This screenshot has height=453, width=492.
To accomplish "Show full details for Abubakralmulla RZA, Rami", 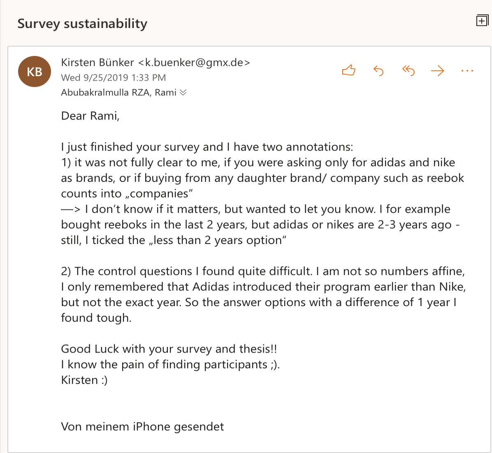I will 119,92.
